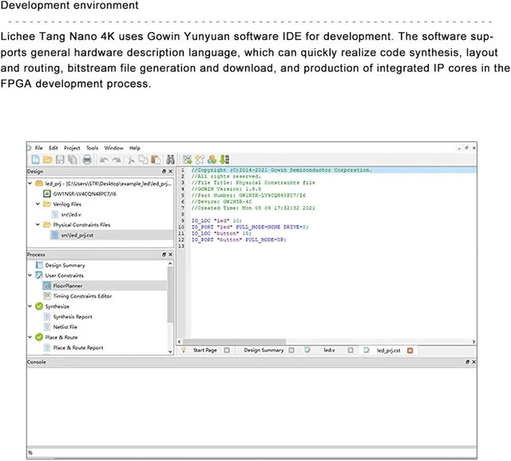Click the Find binoculars icon

(170, 160)
